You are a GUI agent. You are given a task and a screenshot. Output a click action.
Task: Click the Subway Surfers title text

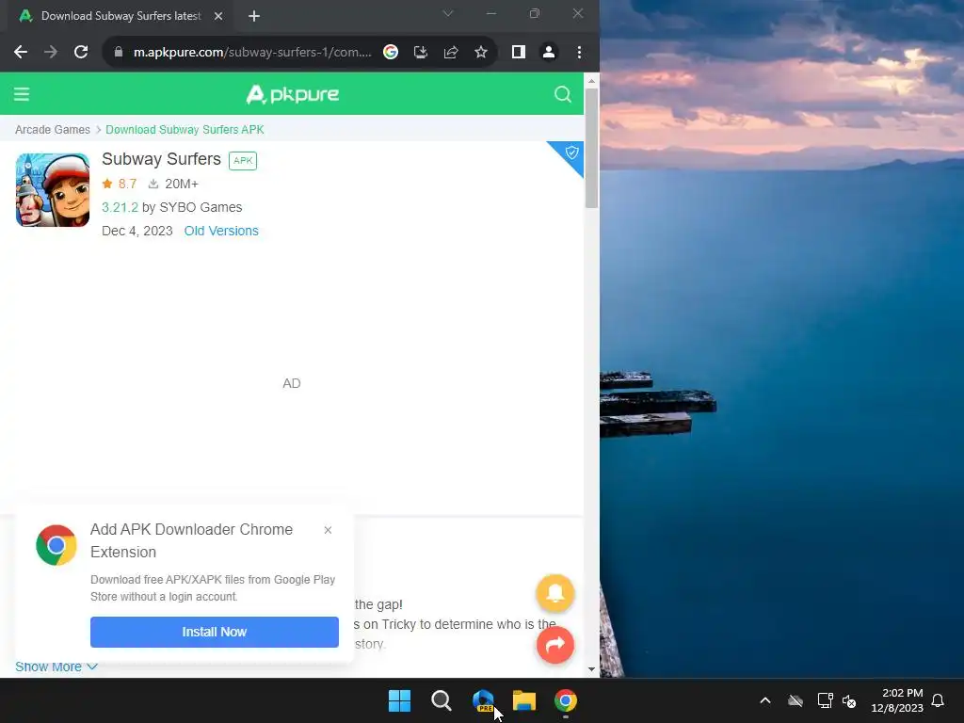161,159
